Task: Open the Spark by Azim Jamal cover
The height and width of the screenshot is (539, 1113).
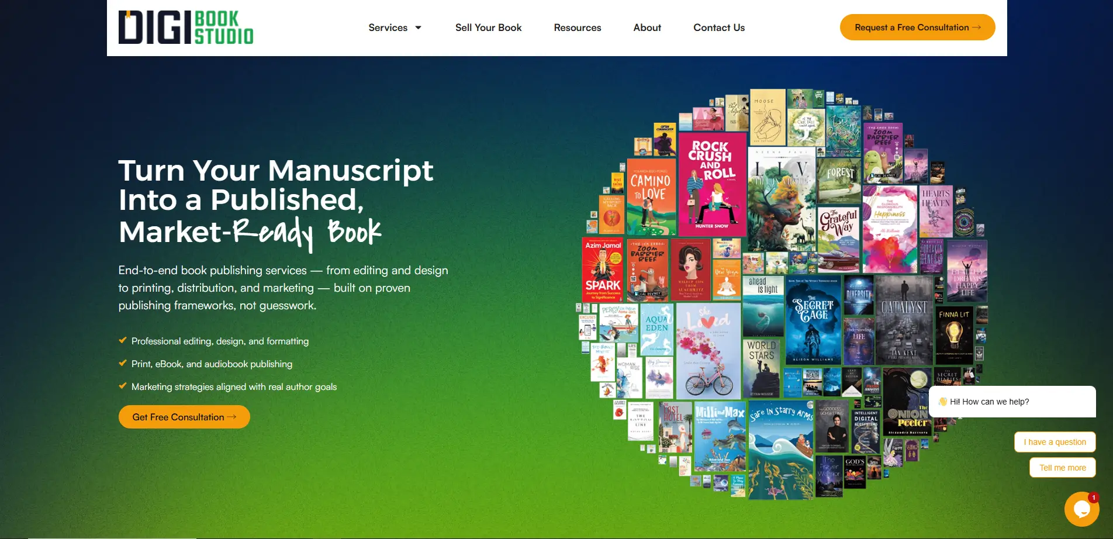Action: [603, 271]
